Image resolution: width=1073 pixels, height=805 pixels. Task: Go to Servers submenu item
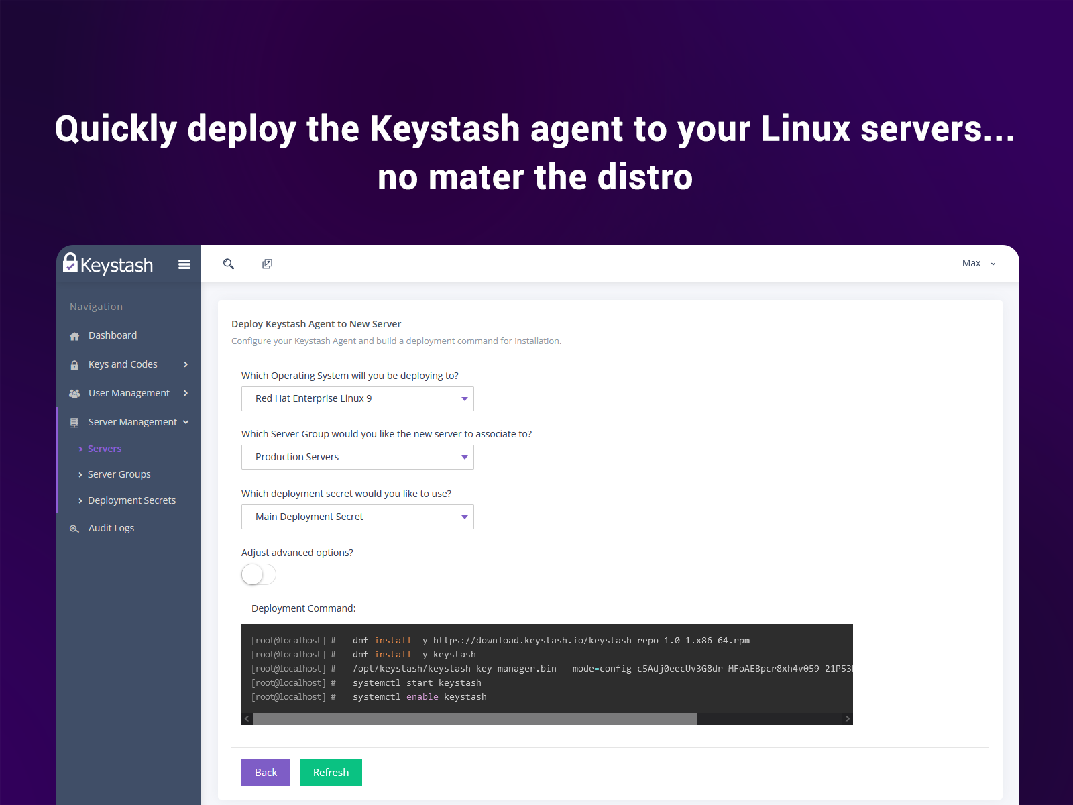coord(105,449)
